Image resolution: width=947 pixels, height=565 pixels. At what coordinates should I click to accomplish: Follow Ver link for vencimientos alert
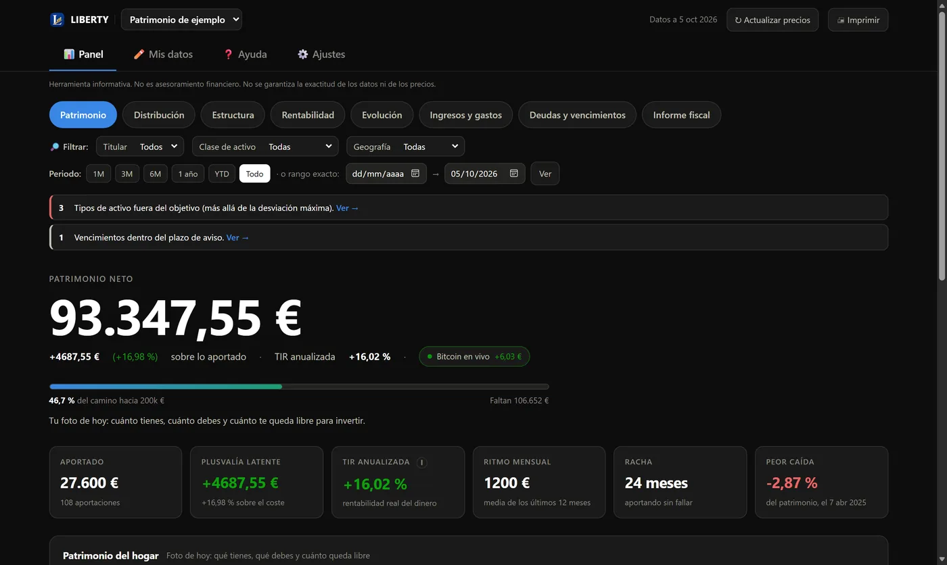click(238, 238)
